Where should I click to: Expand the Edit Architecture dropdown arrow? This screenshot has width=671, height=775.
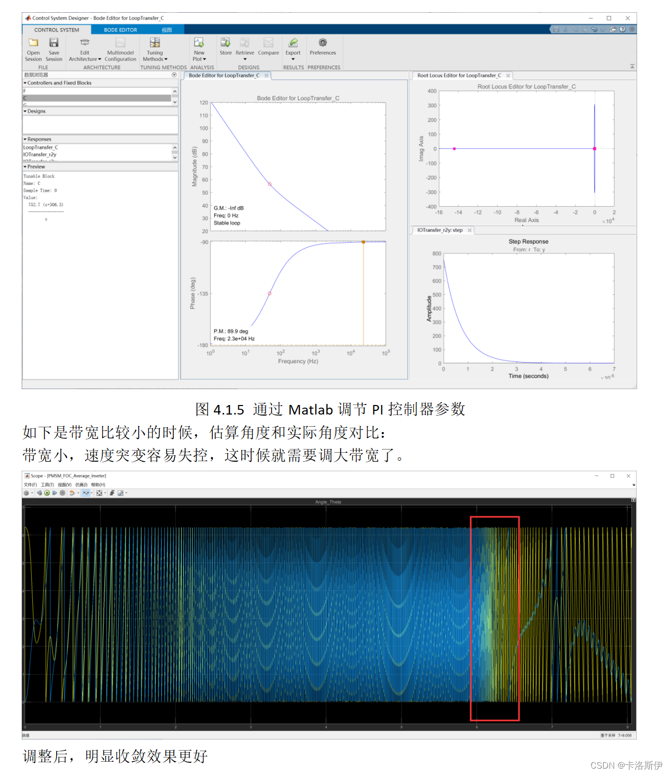coord(99,59)
